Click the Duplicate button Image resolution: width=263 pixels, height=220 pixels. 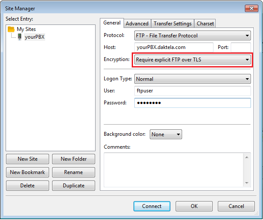[x=74, y=186]
